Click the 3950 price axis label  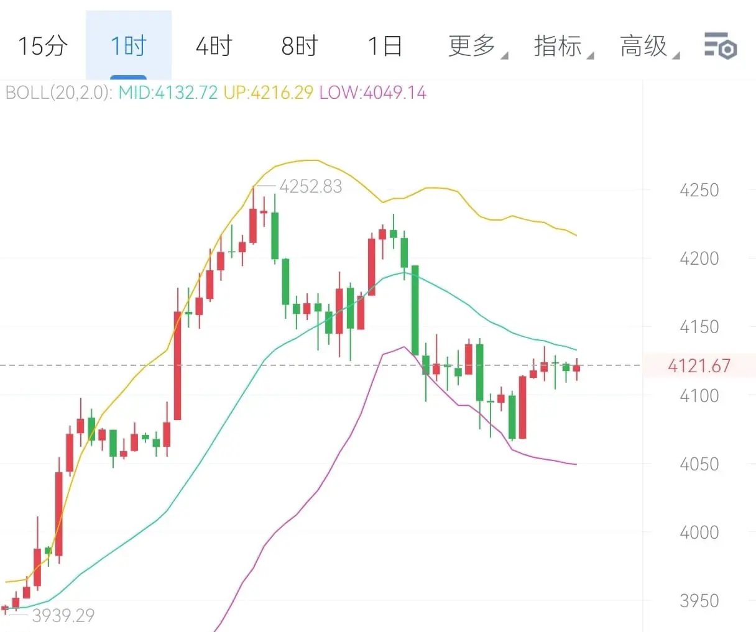point(699,601)
